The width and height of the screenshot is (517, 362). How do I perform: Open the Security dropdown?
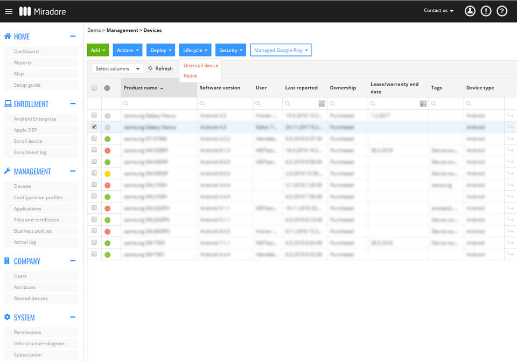coord(230,50)
